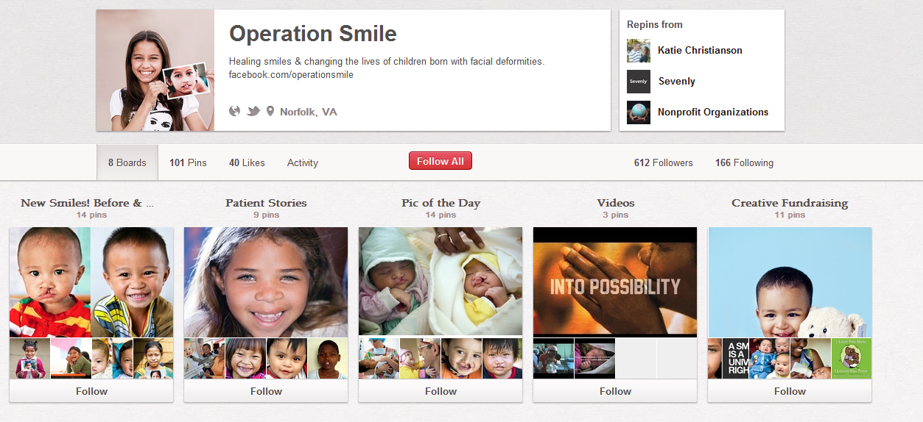Follow the Videos board
Screen dimensions: 923x422
(615, 391)
